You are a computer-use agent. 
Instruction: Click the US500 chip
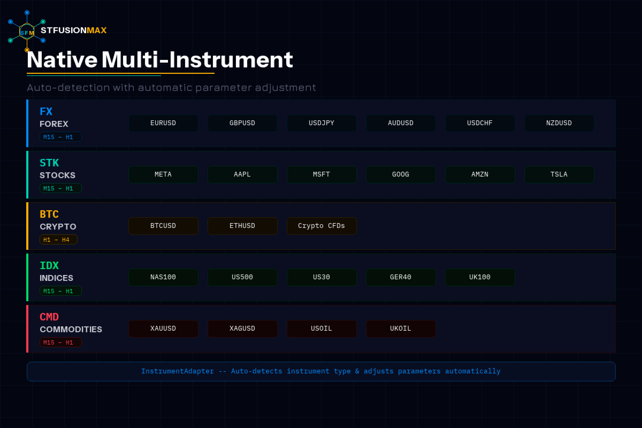242,277
